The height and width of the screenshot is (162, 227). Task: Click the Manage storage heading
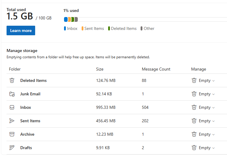22,51
